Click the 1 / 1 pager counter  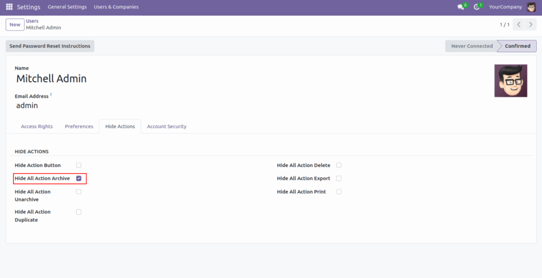click(504, 24)
